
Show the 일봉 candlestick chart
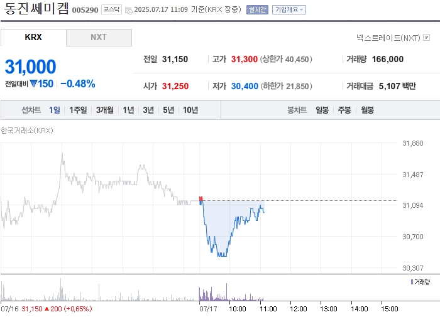(322, 110)
